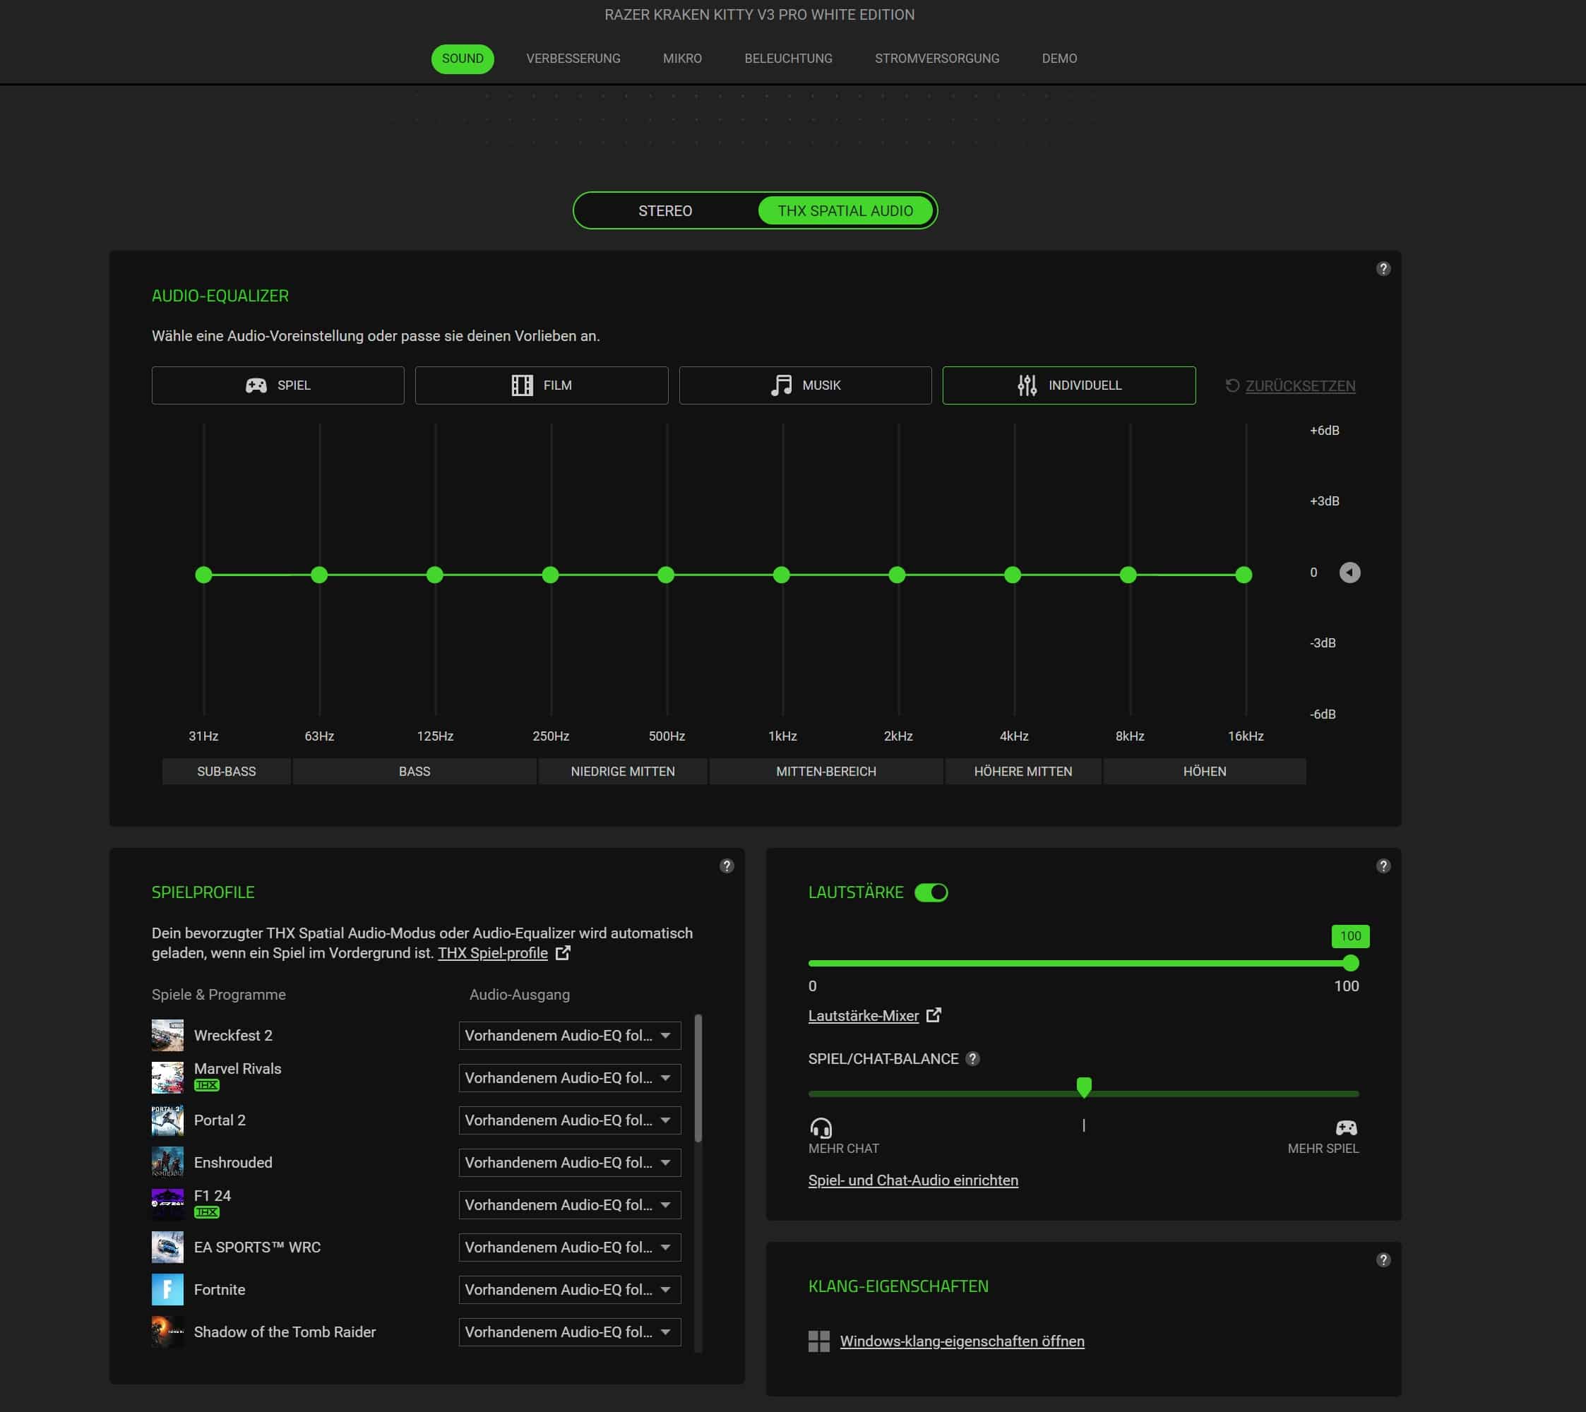Switch to the Mikro tab
The height and width of the screenshot is (1412, 1586).
pyautogui.click(x=682, y=59)
